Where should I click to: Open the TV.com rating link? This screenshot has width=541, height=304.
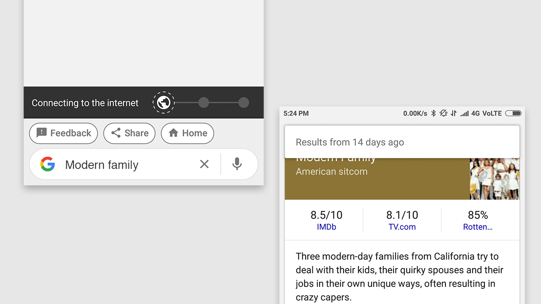(402, 227)
